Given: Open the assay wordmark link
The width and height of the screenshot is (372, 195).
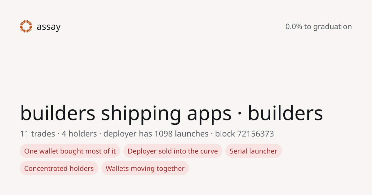Looking at the screenshot, I should pos(49,27).
